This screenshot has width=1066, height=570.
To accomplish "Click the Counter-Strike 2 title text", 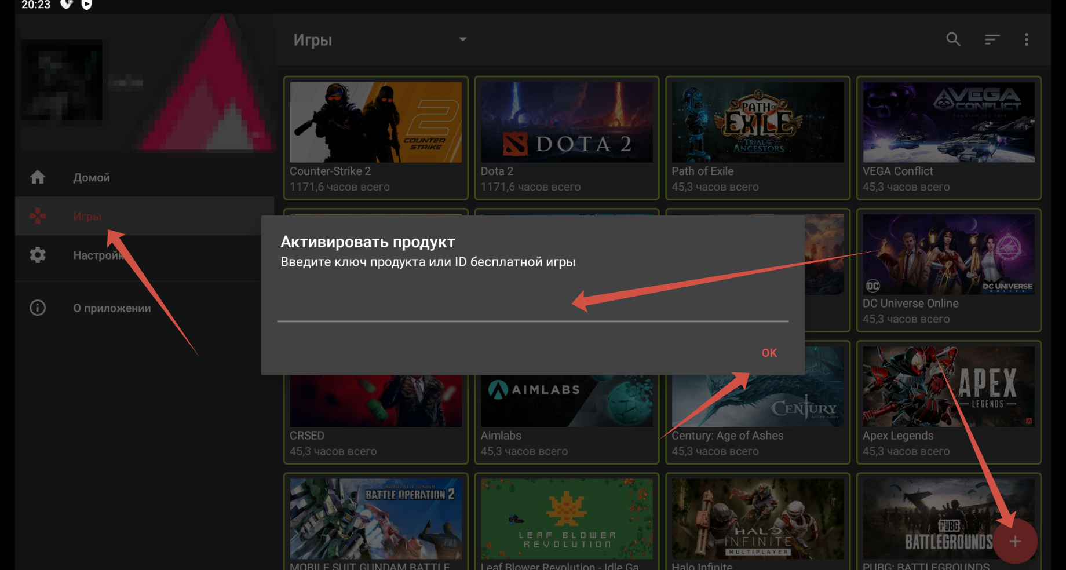I will click(x=330, y=171).
